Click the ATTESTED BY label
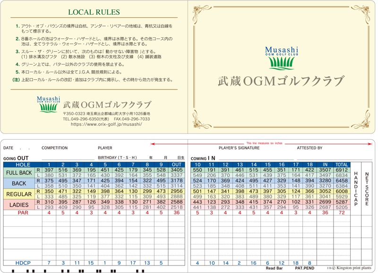Image resolution: width=378 pixels, height=273 pixels. tap(309, 148)
